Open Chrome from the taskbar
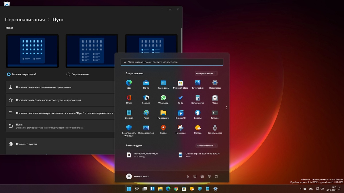The width and height of the screenshot is (344, 193). point(176,189)
